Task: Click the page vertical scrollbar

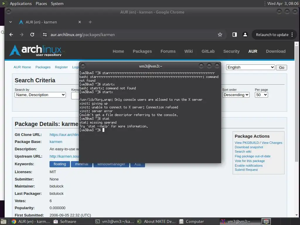Action: 296,103
